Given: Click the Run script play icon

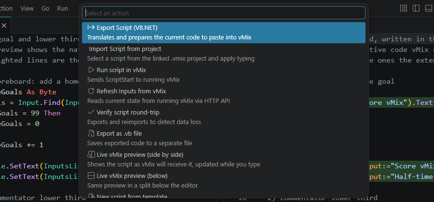Looking at the screenshot, I should pyautogui.click(x=91, y=70).
